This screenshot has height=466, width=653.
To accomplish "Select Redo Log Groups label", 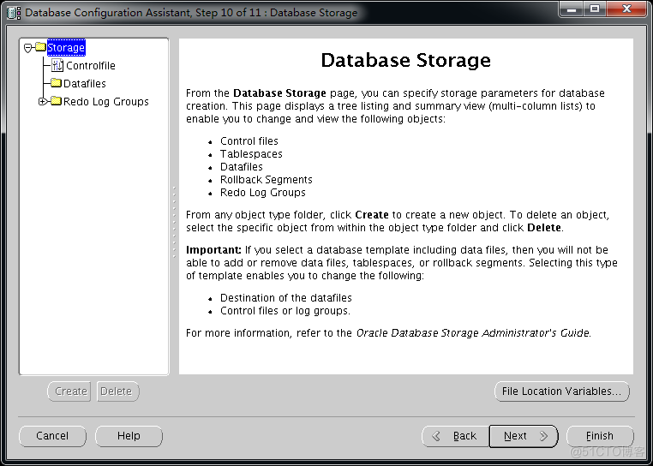I will point(105,102).
